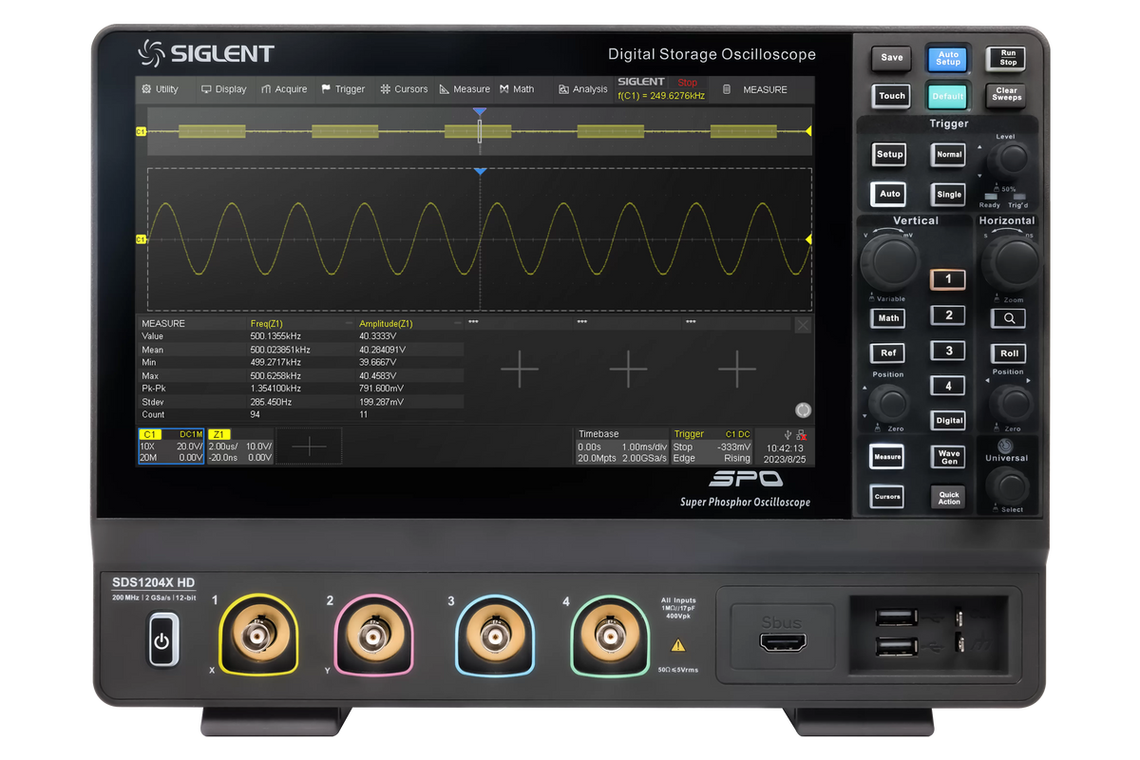The height and width of the screenshot is (760, 1140).
Task: Click the USB icon in the status bar
Action: (x=788, y=434)
